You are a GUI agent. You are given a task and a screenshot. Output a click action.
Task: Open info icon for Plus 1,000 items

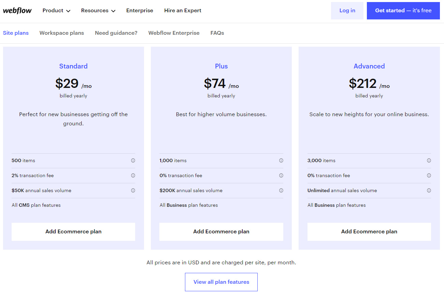coord(281,160)
